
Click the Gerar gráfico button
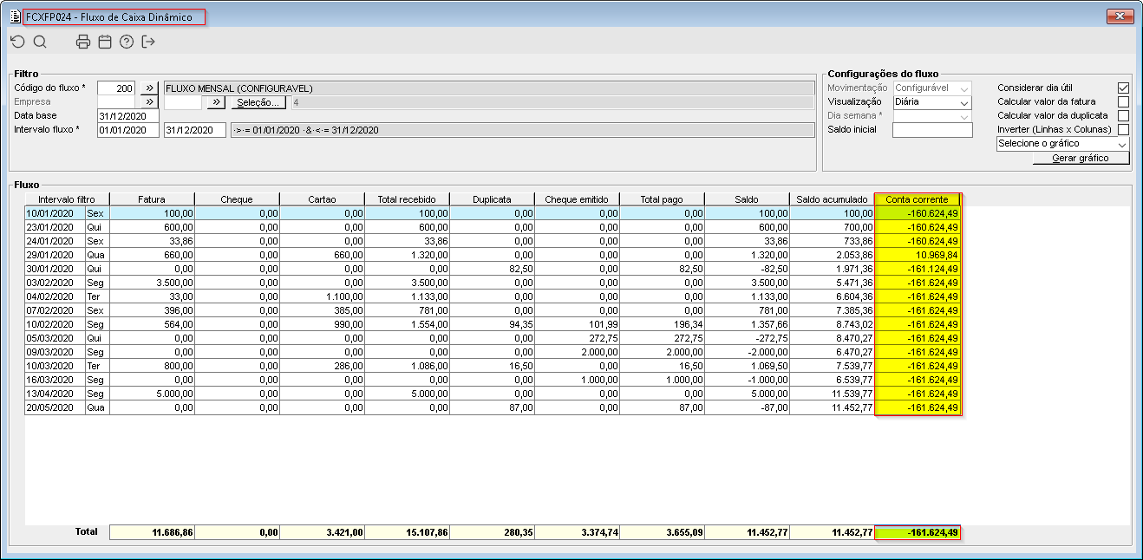click(1081, 158)
